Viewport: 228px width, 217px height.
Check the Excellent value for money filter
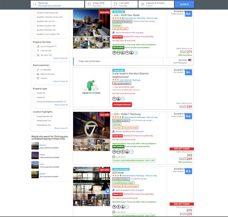[34, 17]
